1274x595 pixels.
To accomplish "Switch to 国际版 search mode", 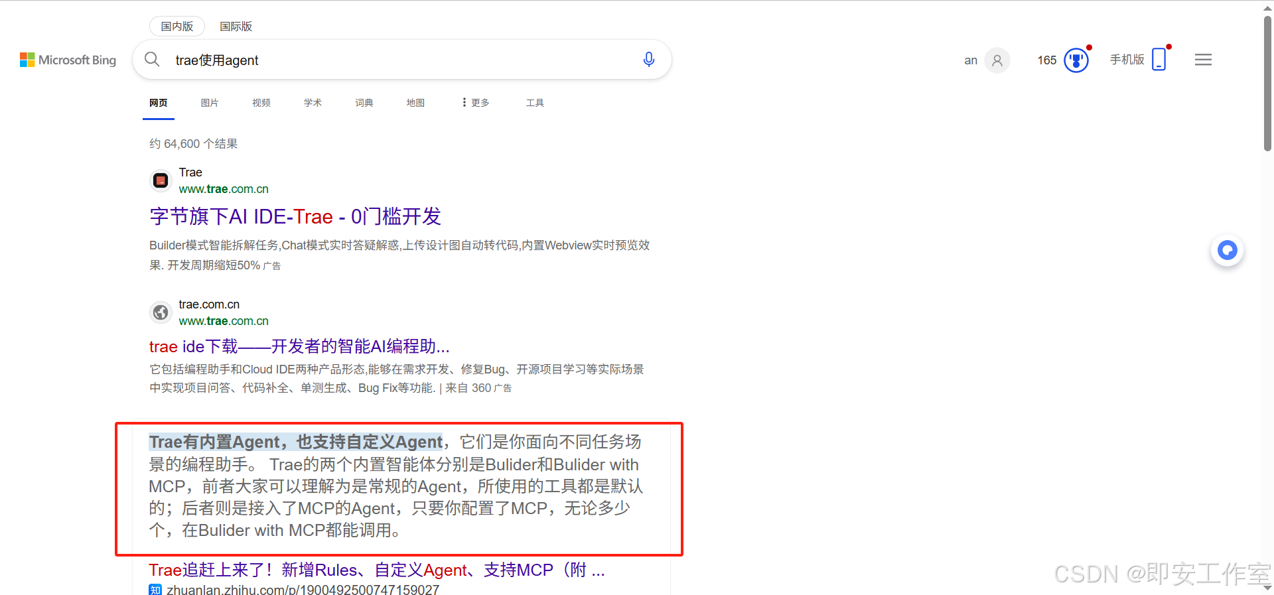I will pyautogui.click(x=236, y=27).
